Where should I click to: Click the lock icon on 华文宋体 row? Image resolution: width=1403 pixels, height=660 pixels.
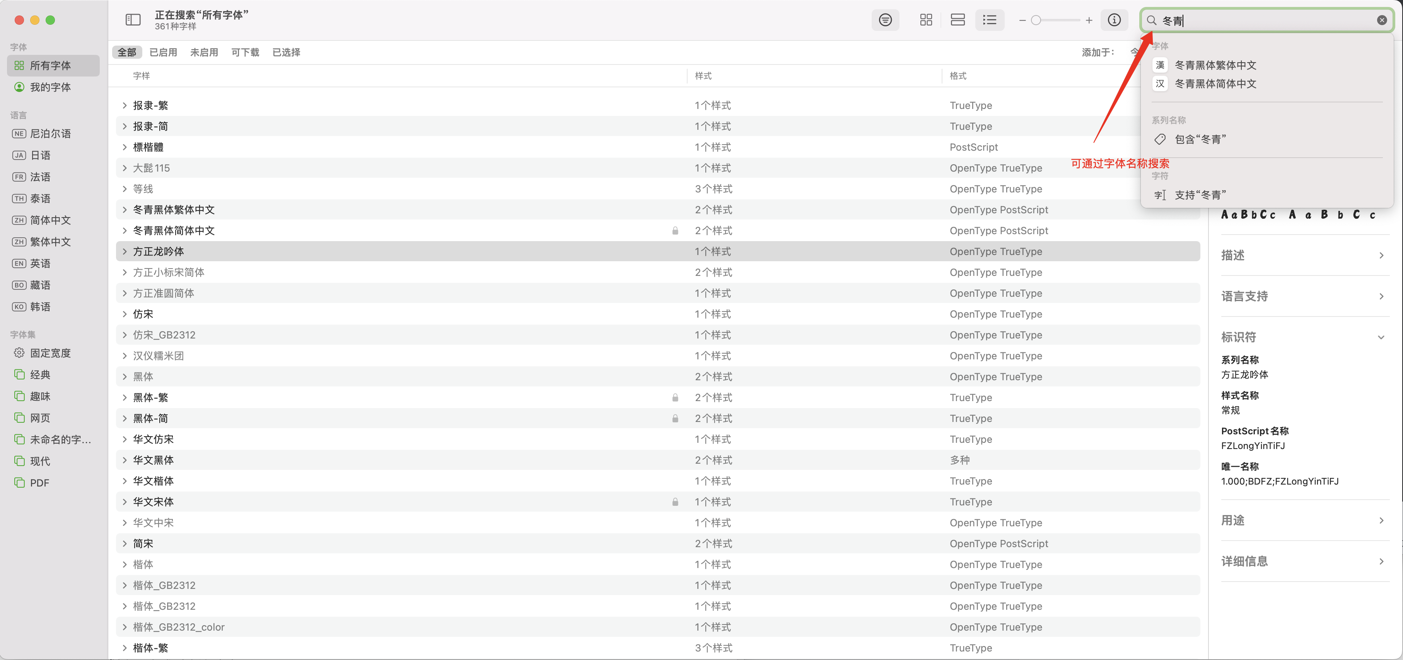pos(675,502)
